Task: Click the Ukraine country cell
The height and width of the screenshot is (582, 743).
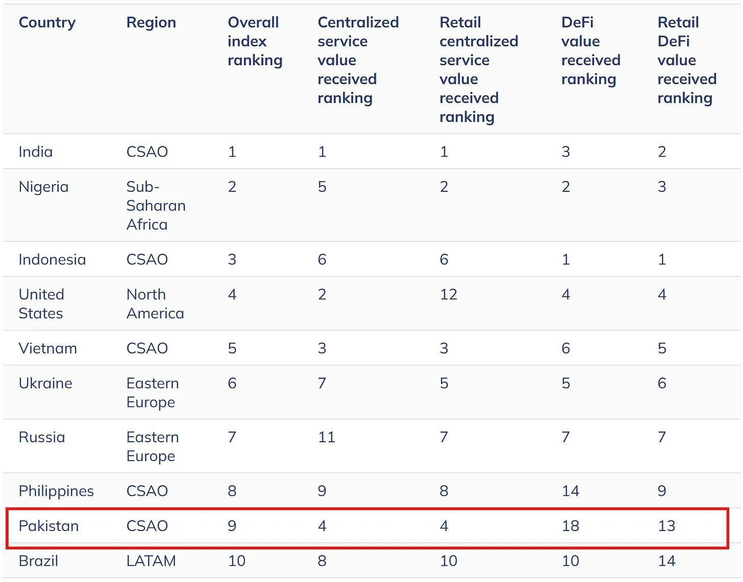Action: (x=45, y=383)
